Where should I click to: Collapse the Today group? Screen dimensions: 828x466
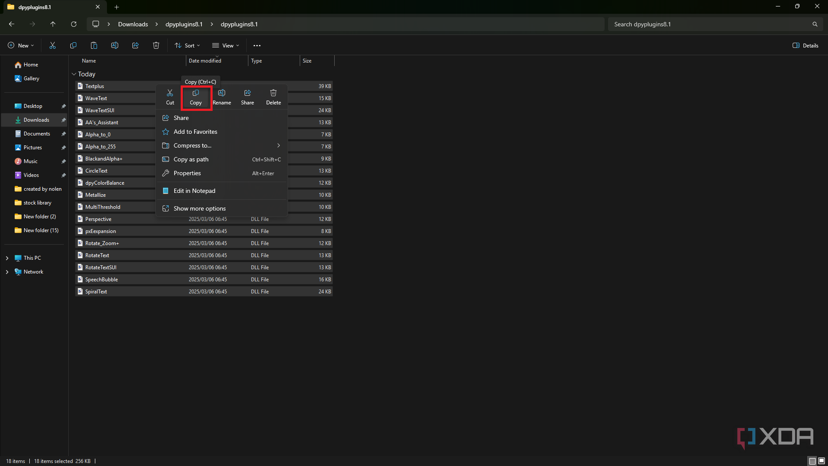pos(74,74)
